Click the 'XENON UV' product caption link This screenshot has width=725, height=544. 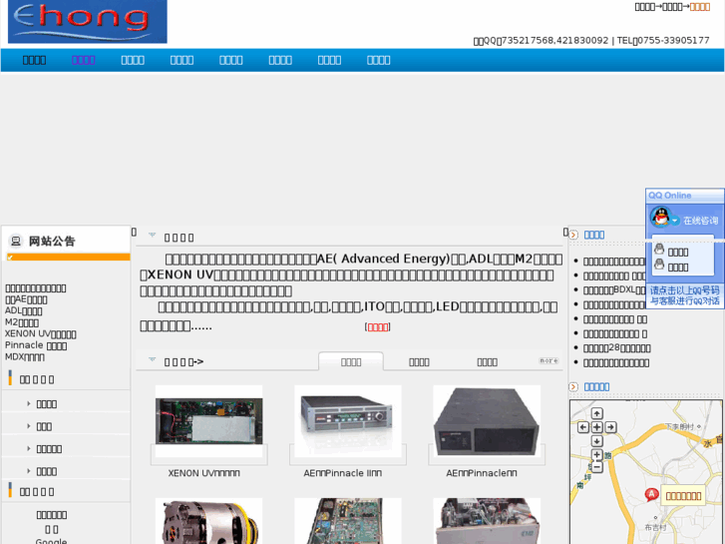click(x=203, y=473)
